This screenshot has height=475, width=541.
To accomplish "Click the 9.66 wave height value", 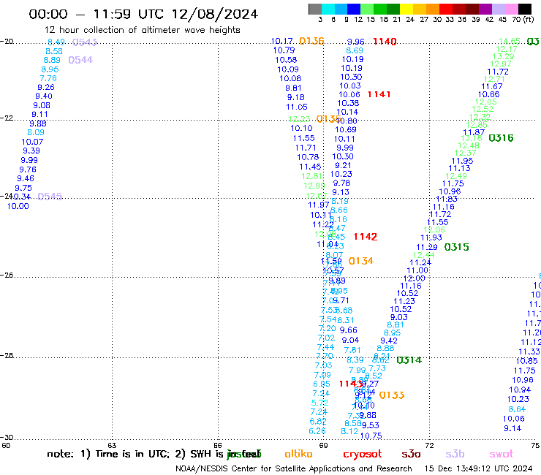I will pyautogui.click(x=348, y=330).
